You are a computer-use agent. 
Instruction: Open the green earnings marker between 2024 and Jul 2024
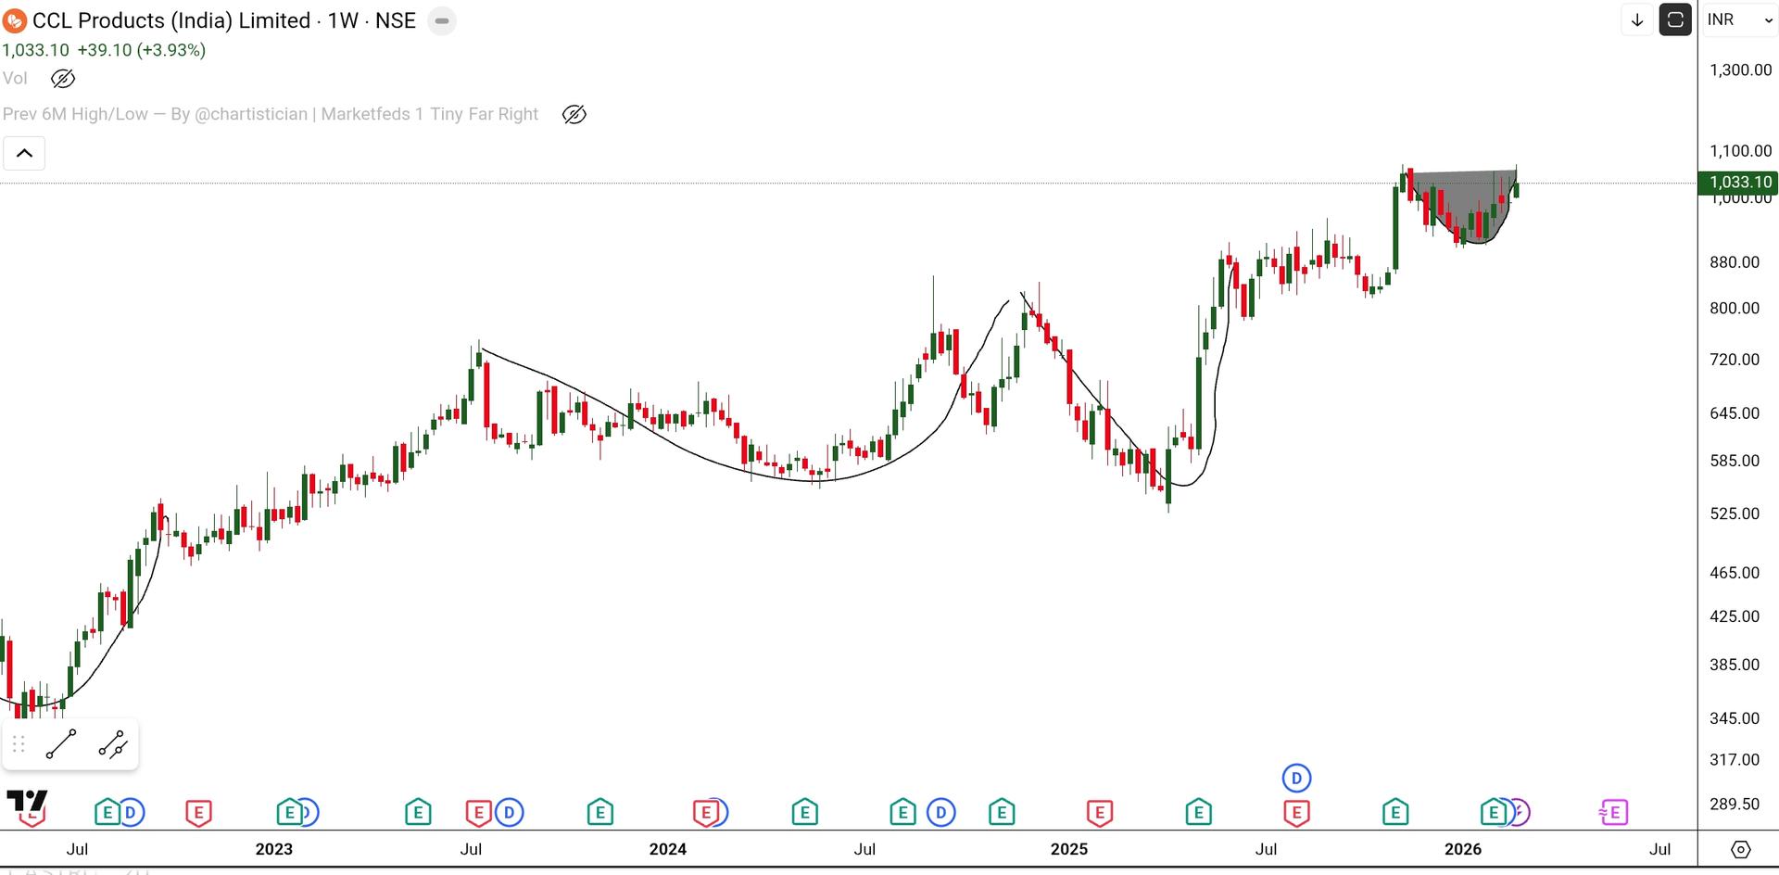pyautogui.click(x=804, y=814)
